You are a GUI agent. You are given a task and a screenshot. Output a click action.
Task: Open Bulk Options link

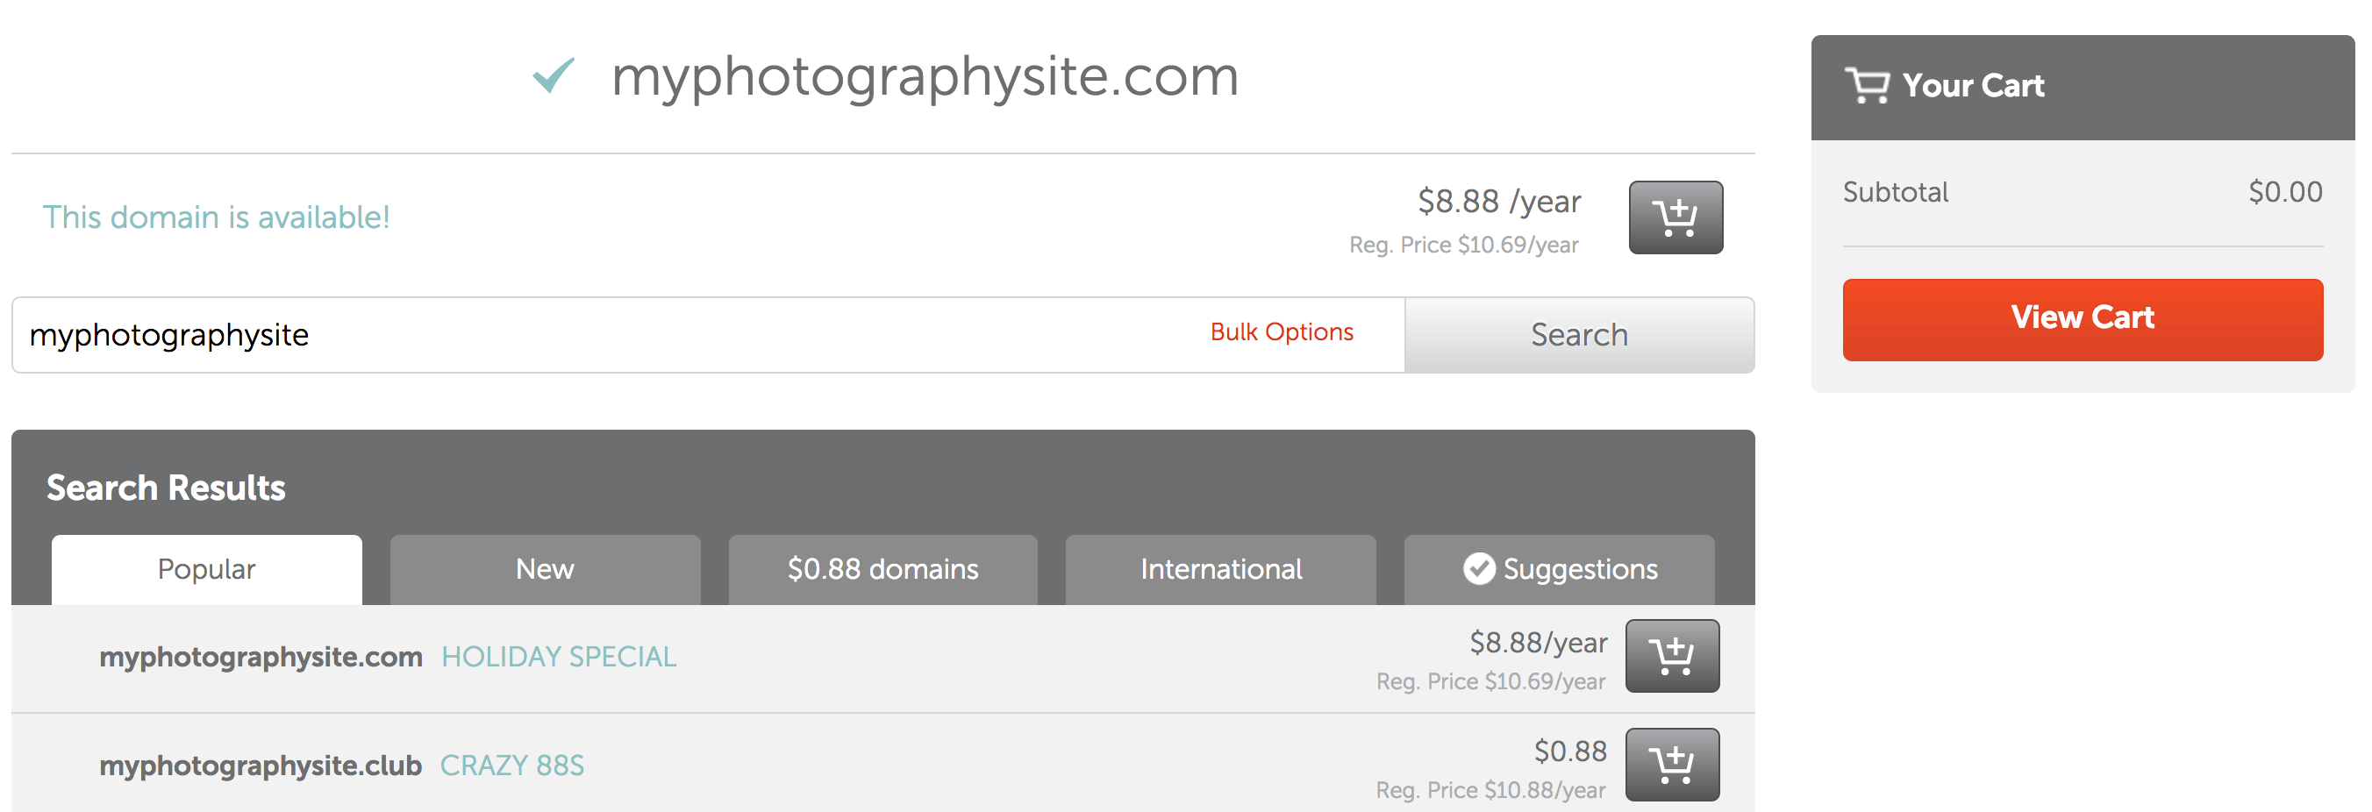pyautogui.click(x=1281, y=332)
